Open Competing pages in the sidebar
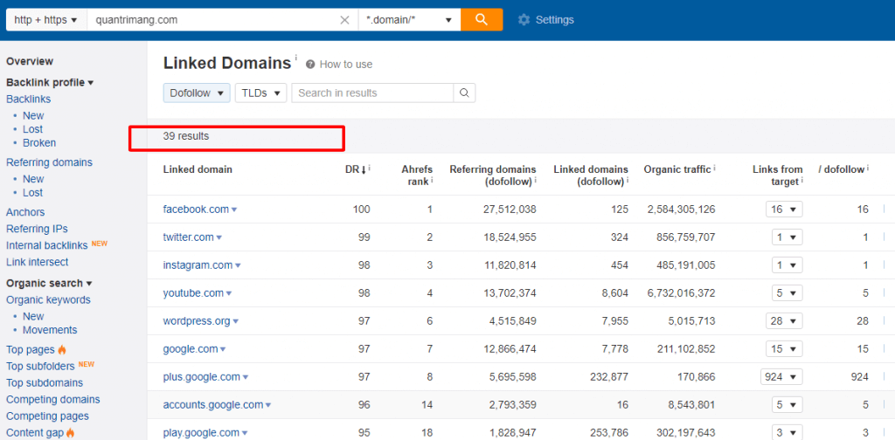Image resolution: width=895 pixels, height=440 pixels. coord(47,416)
